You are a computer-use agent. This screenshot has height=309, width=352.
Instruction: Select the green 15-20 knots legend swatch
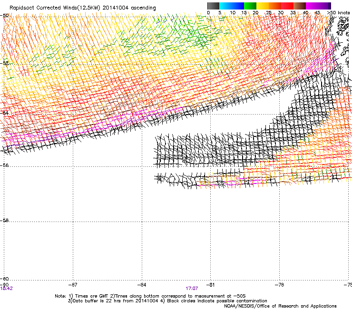pos(250,6)
